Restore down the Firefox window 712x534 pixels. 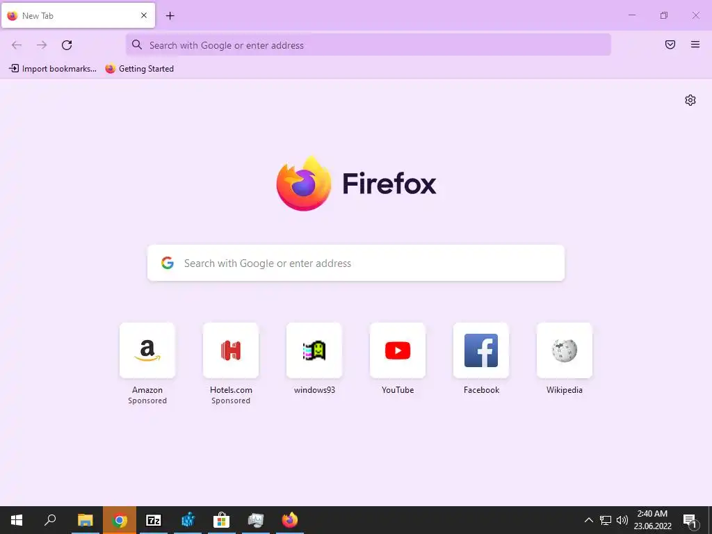[664, 15]
